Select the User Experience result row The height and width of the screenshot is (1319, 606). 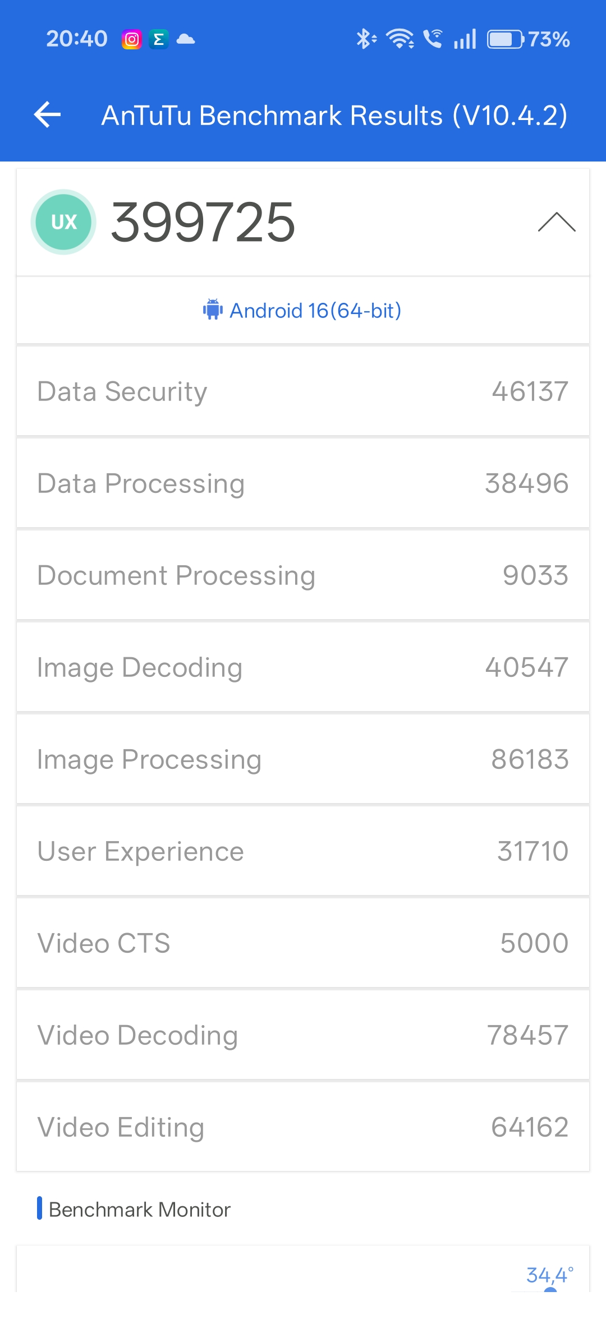(x=303, y=851)
